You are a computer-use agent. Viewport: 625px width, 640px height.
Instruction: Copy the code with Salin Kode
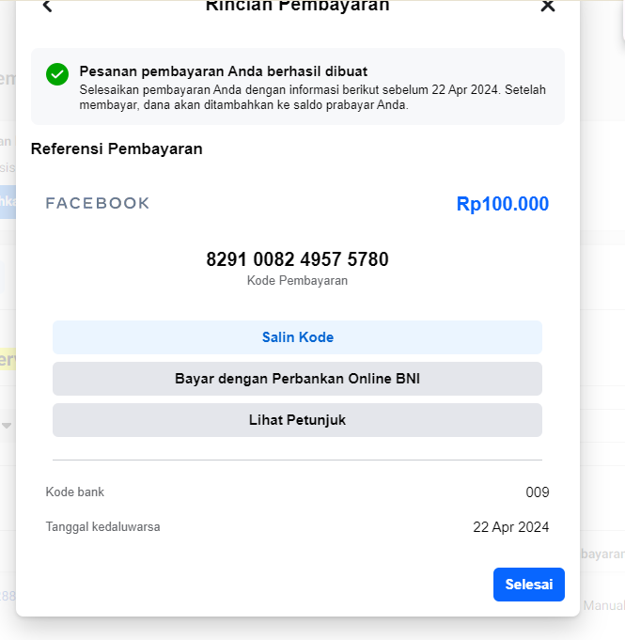pyautogui.click(x=297, y=337)
